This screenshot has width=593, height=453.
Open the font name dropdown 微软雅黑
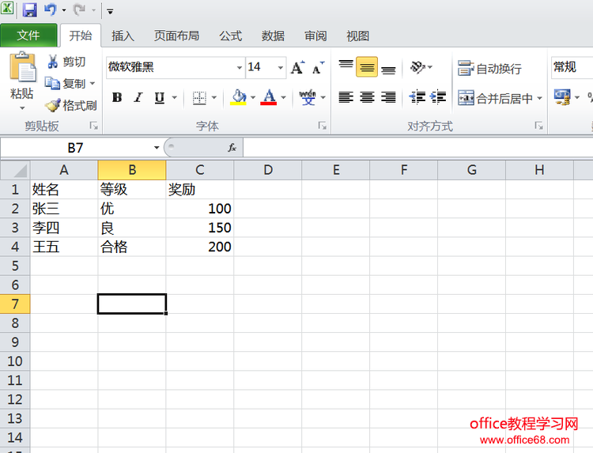[239, 68]
